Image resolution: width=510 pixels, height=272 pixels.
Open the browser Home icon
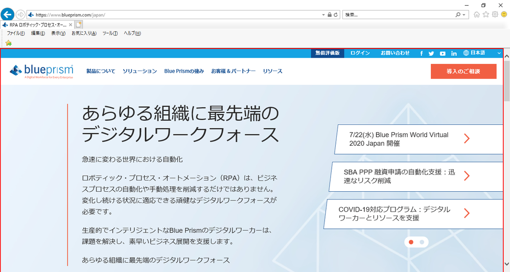coord(476,15)
